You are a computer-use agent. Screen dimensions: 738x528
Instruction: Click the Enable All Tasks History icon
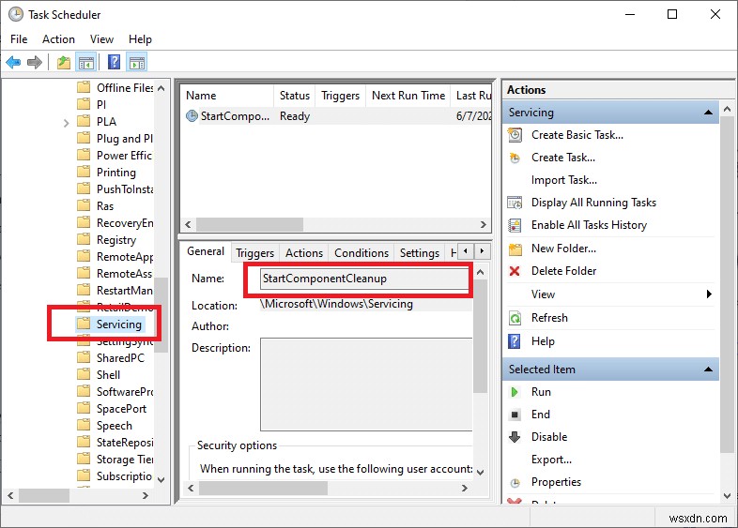tap(515, 225)
